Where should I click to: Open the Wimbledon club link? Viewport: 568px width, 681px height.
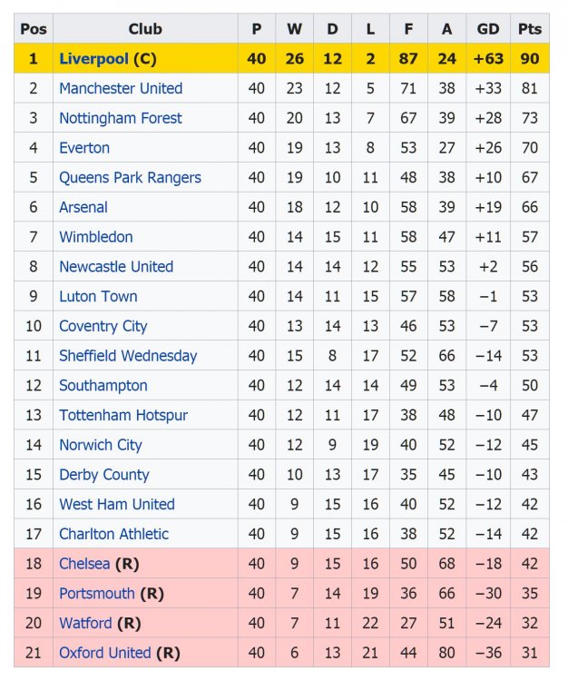click(x=96, y=237)
